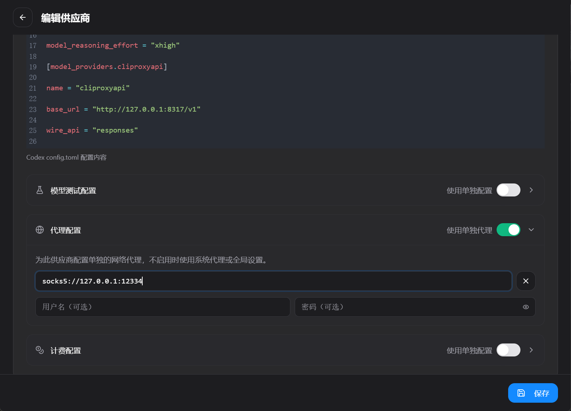Viewport: 571px width, 411px height.
Task: Save changes with the 保存 button
Action: tap(533, 393)
